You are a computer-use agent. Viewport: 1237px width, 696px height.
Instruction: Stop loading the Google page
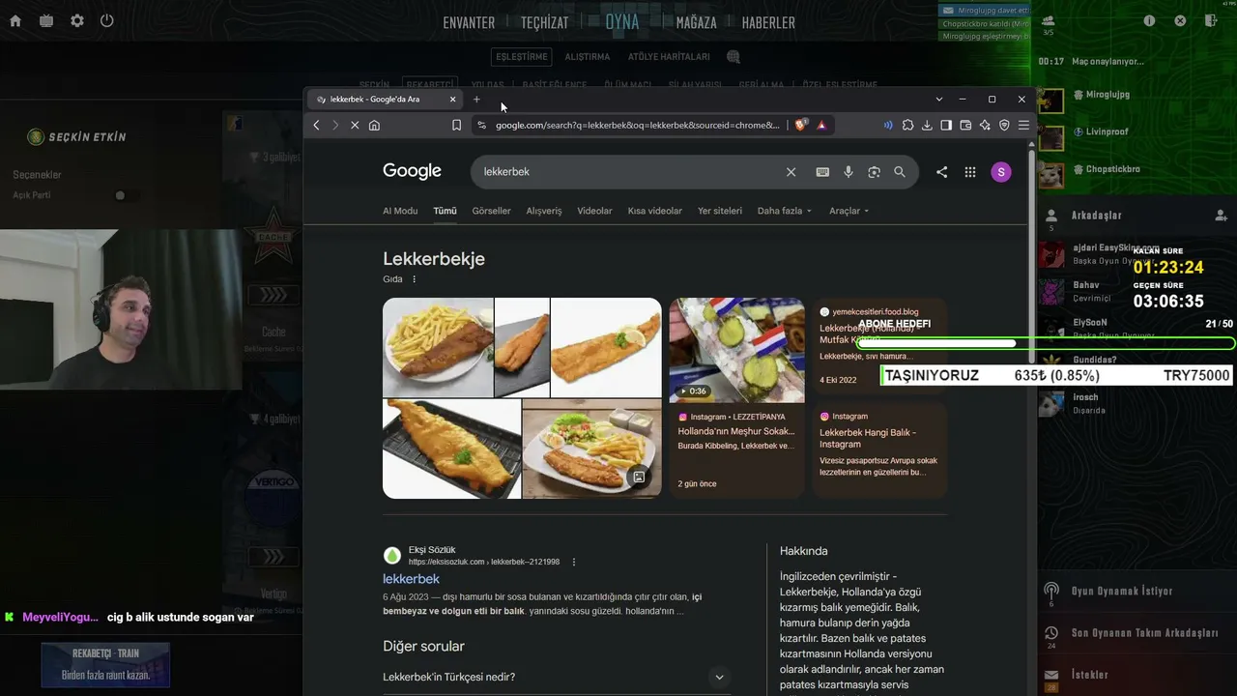[x=355, y=125]
